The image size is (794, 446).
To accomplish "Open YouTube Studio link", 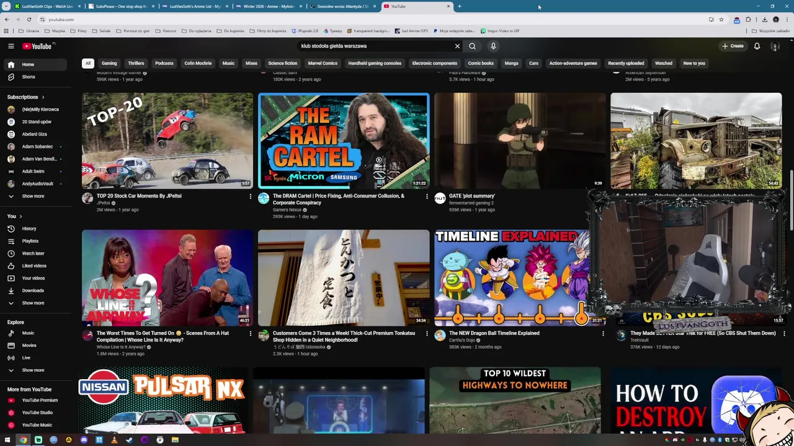I will coord(38,413).
